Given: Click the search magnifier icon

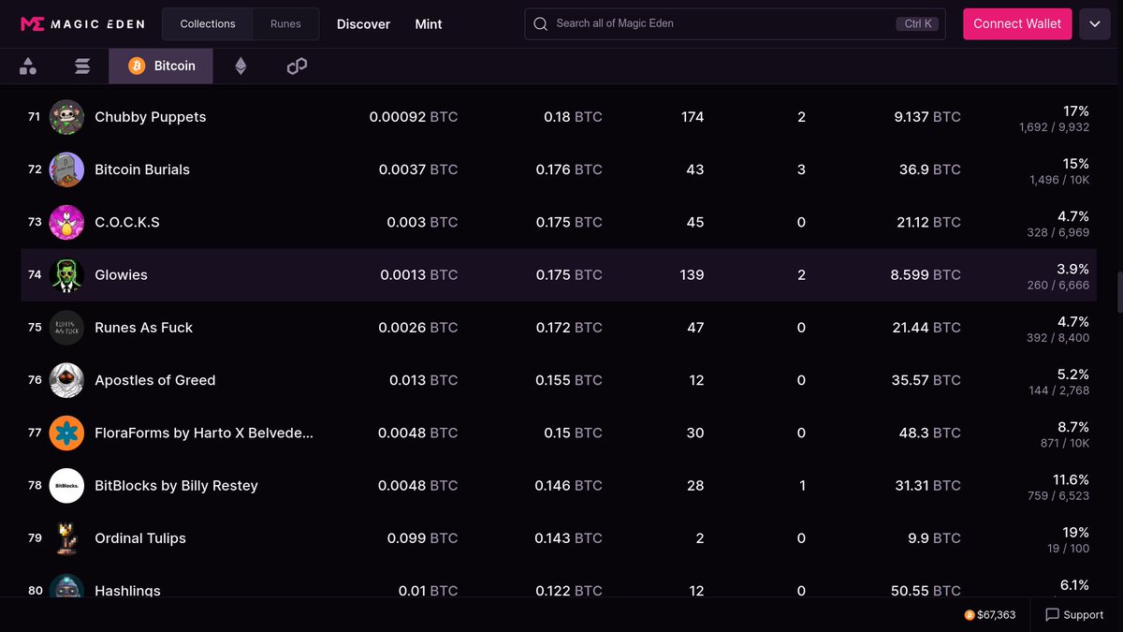Looking at the screenshot, I should (x=541, y=24).
